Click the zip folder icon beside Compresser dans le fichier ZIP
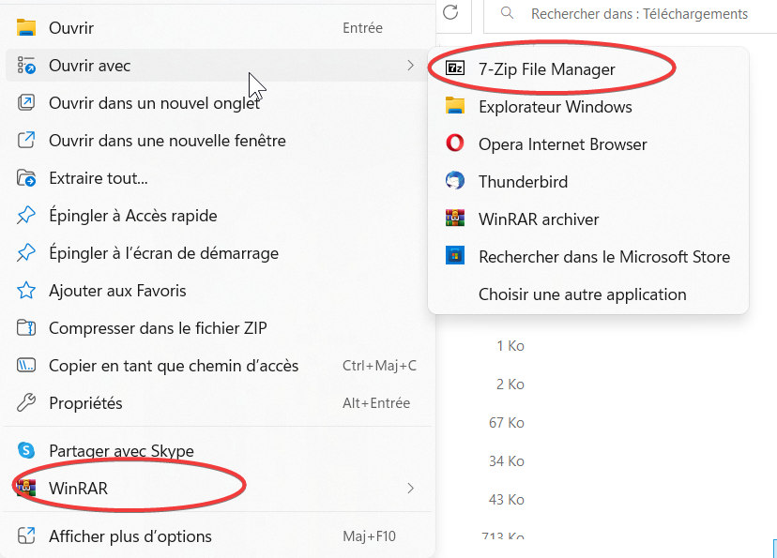 click(x=25, y=328)
